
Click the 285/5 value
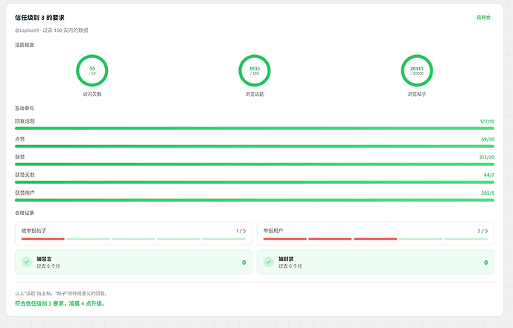[488, 193]
